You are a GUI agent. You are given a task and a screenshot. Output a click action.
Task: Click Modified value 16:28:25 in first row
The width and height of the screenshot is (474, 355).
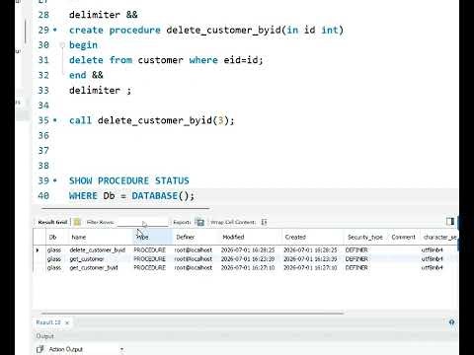click(x=248, y=250)
